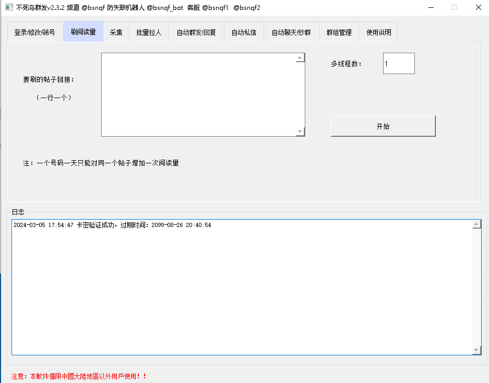
Task: Click inside the post links text box
Action: (198, 94)
